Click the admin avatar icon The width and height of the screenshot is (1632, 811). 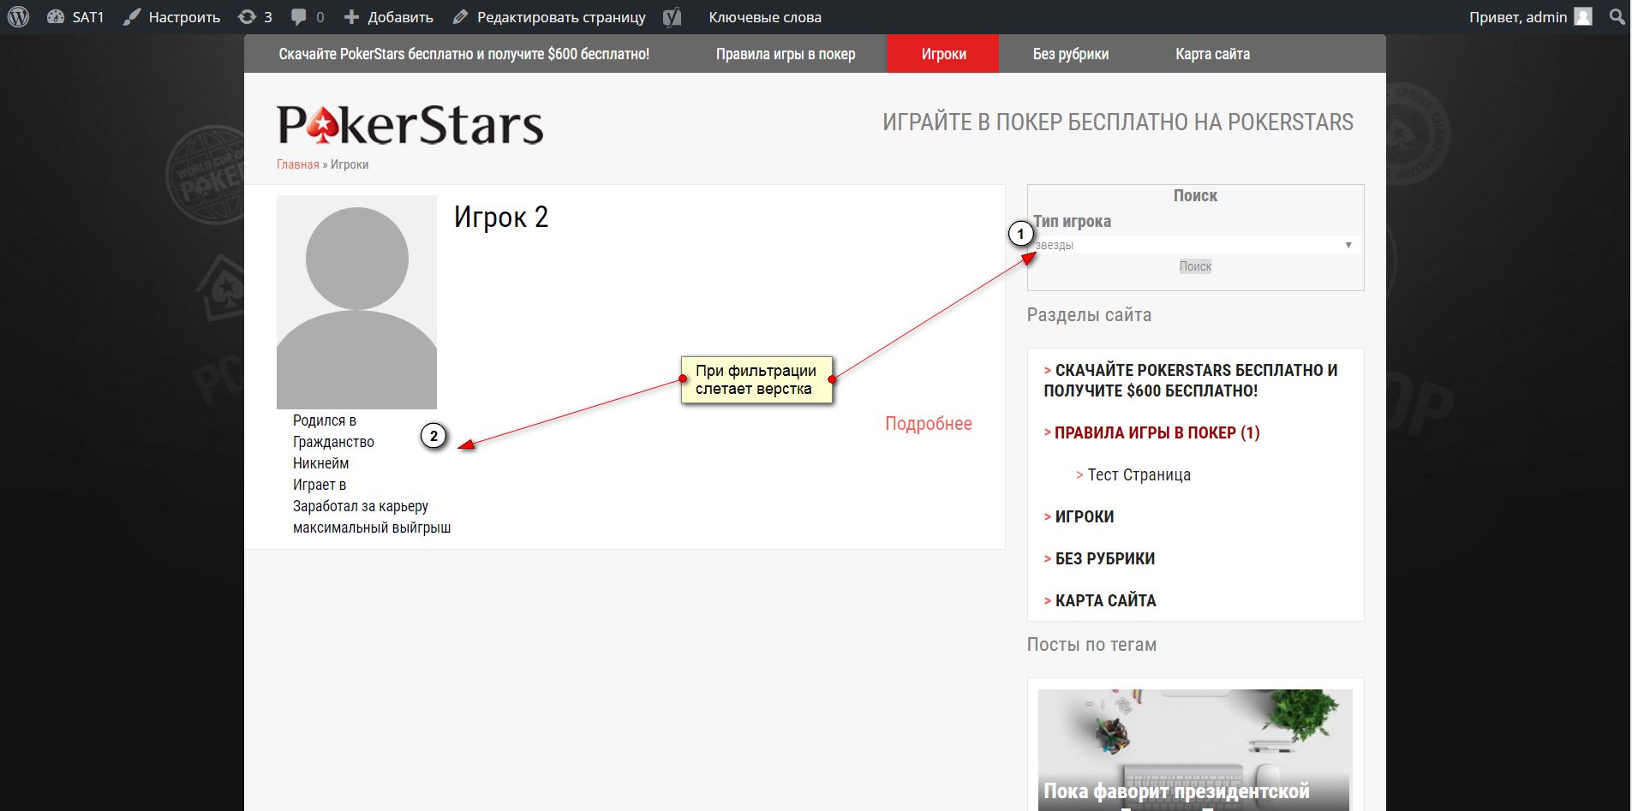1583,17
